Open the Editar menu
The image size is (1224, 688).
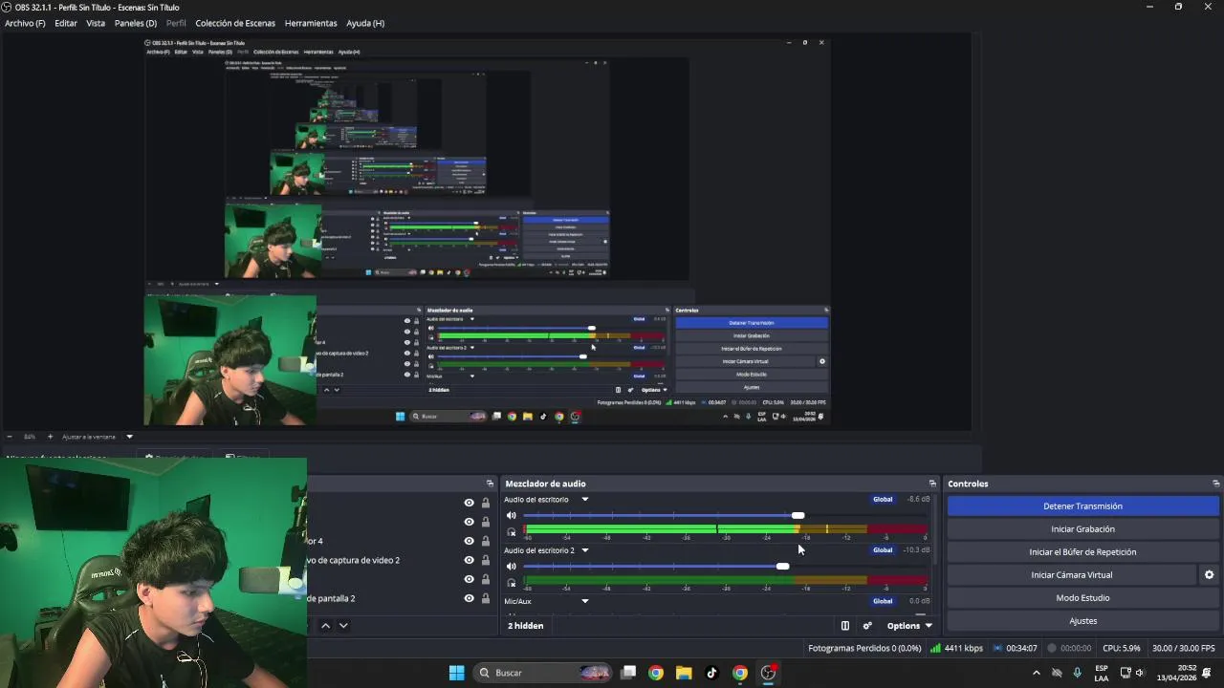pyautogui.click(x=66, y=23)
